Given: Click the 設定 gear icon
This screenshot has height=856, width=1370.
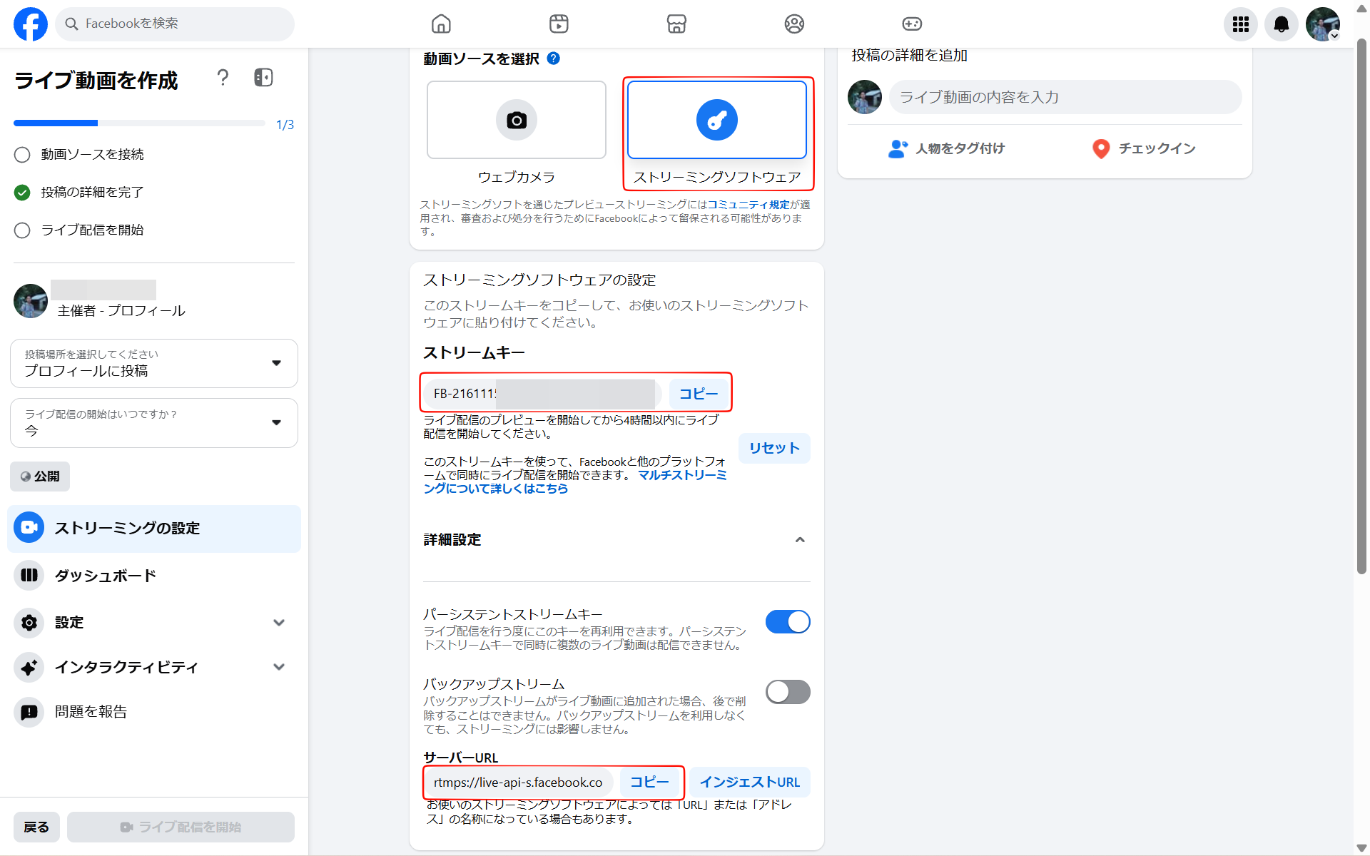Looking at the screenshot, I should coord(29,623).
